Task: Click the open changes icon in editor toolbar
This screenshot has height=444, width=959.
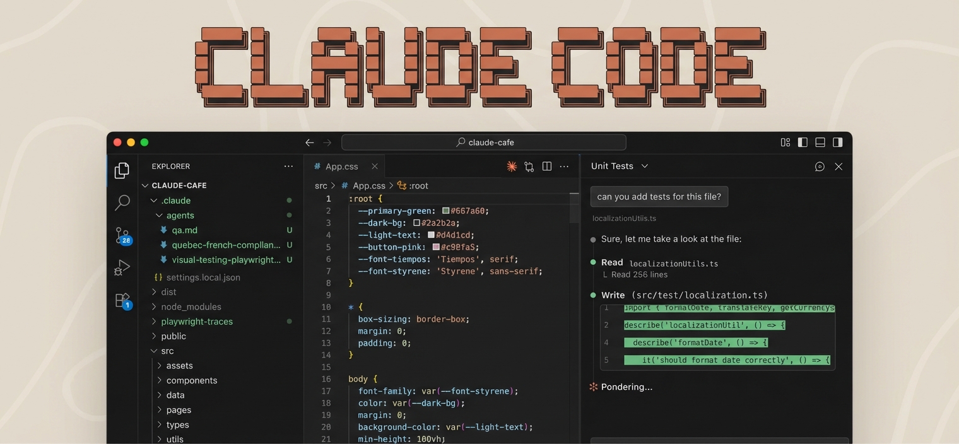Action: tap(529, 166)
